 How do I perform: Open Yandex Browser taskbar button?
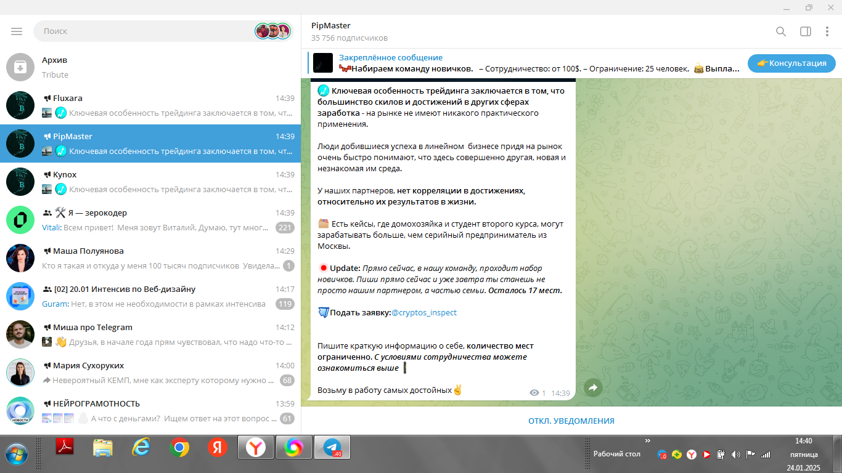[256, 448]
